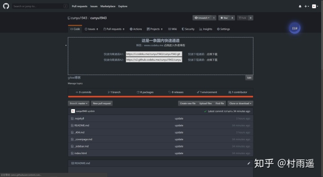Open the commit author avatar

[73, 111]
